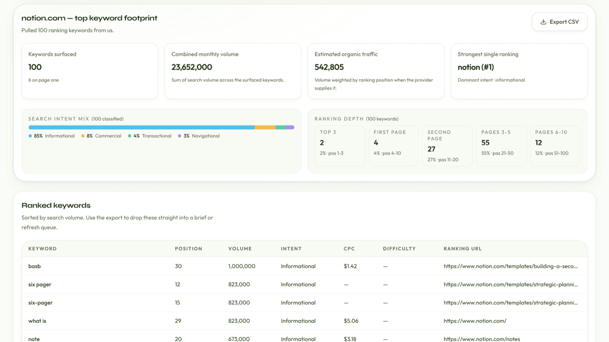609x342 pixels.
Task: Click the 4% Transactional legend entry
Action: tap(150, 136)
